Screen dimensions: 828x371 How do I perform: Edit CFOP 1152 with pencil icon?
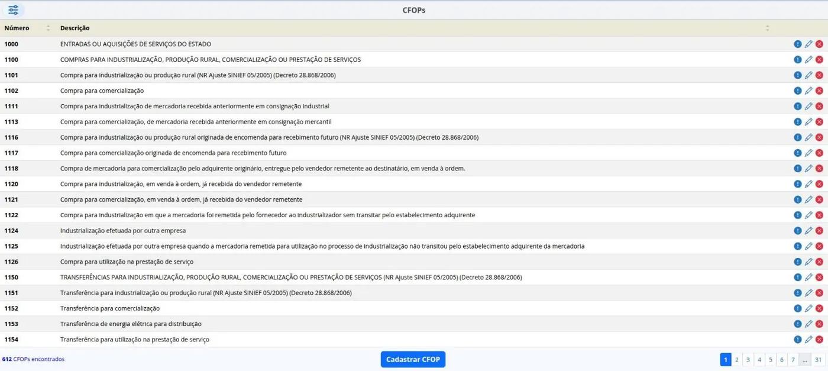click(808, 308)
